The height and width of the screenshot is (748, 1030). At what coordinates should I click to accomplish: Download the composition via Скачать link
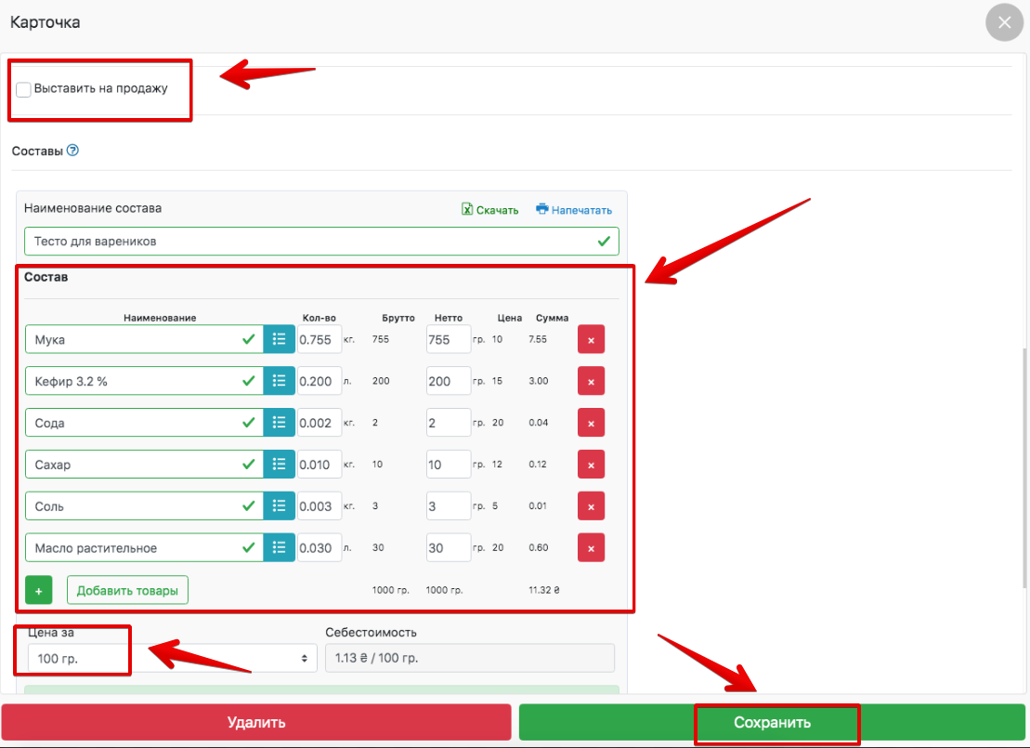point(490,210)
